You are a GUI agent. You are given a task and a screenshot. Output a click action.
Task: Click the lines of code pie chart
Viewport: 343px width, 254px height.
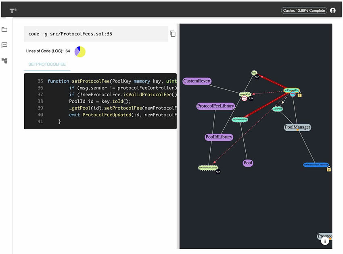(80, 52)
